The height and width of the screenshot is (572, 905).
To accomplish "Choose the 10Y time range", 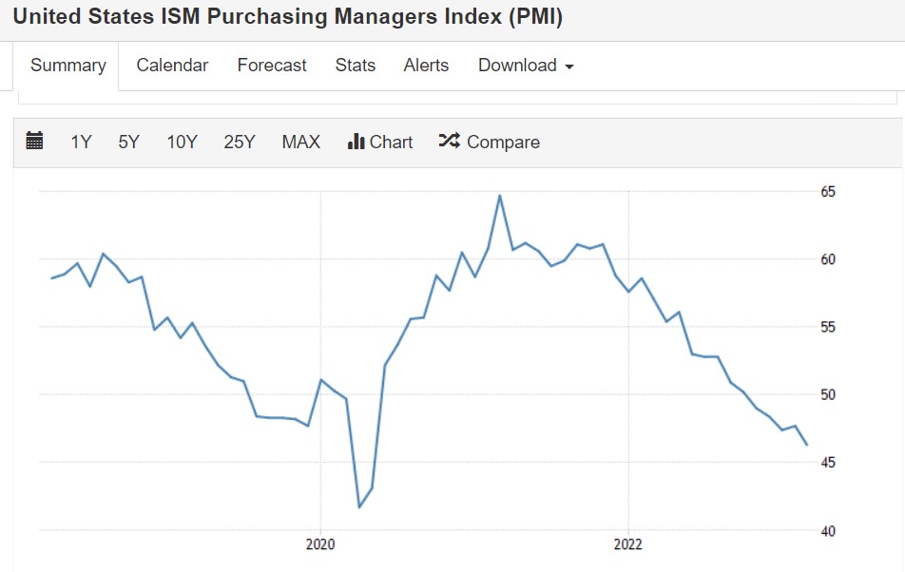I will pos(182,142).
